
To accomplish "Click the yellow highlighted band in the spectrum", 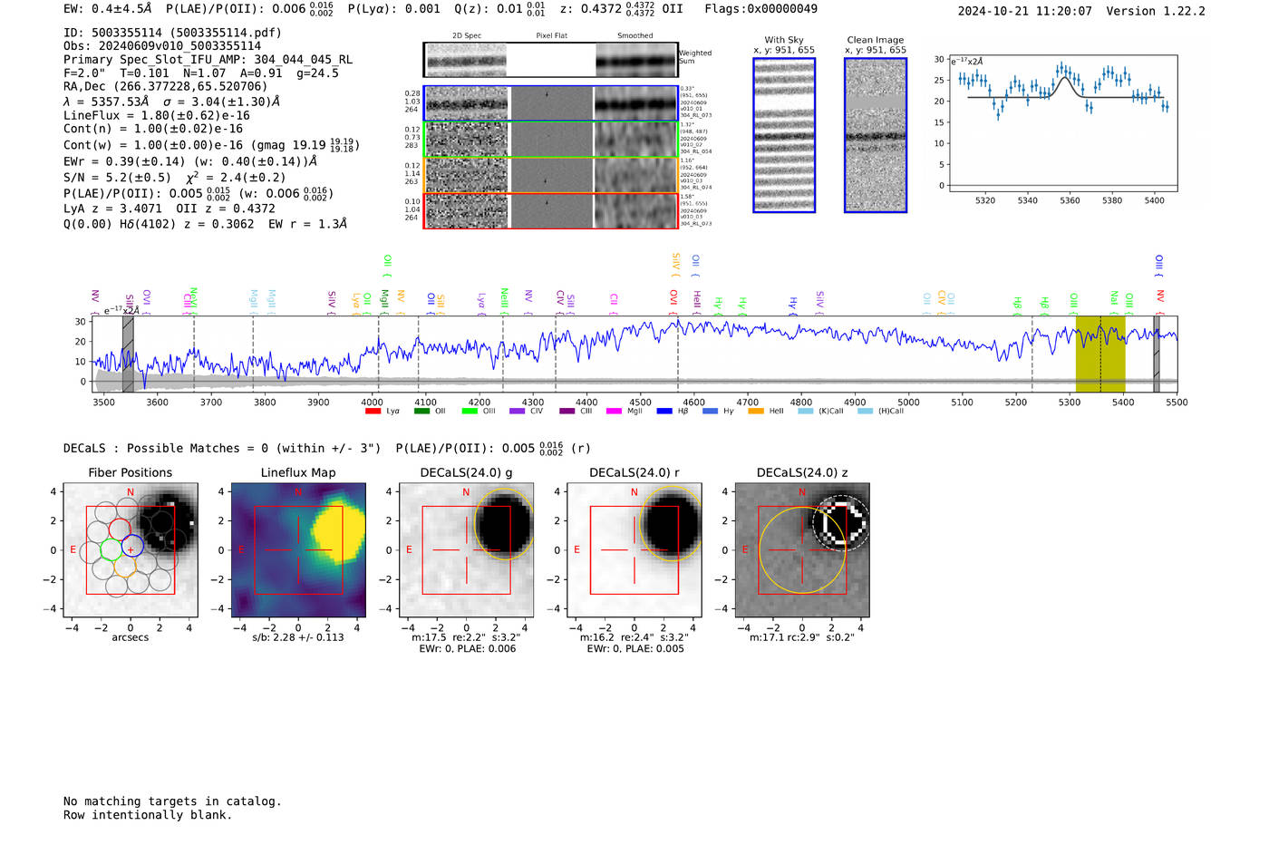I will coord(1100,354).
